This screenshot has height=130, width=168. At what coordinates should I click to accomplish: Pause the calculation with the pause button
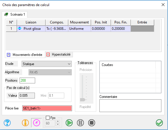coord(80,123)
